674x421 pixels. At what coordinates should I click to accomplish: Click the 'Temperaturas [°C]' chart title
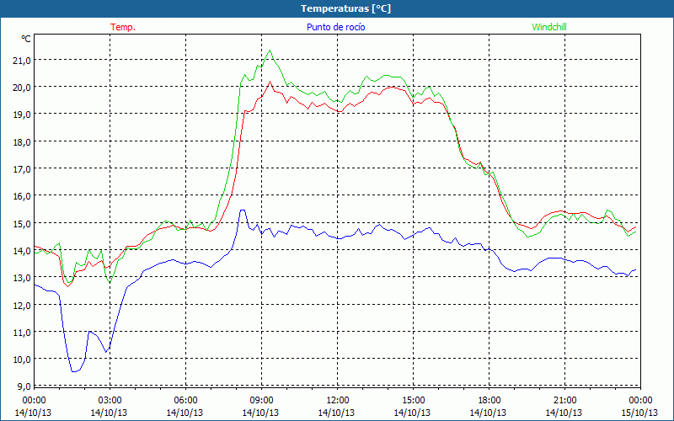click(x=345, y=8)
